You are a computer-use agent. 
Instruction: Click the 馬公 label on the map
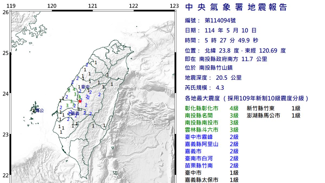coord(40,111)
